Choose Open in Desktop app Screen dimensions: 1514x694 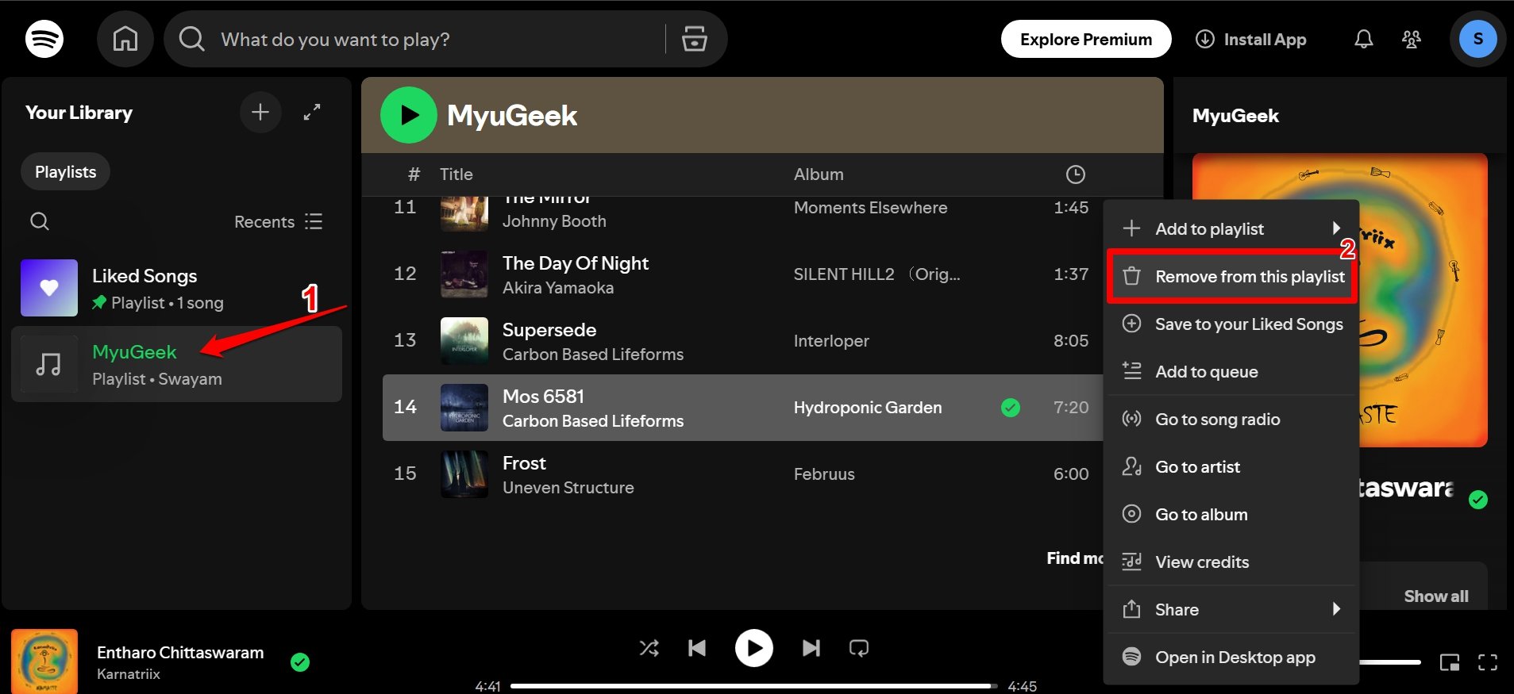tap(1231, 657)
